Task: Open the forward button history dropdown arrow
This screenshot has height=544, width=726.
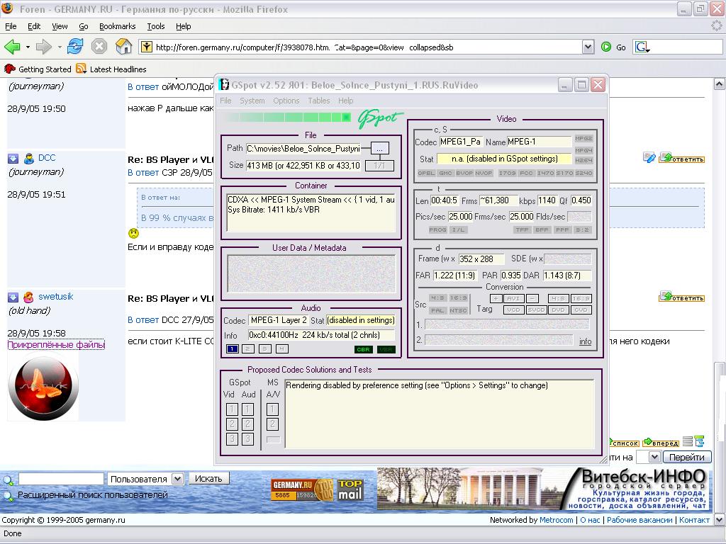Action: [60, 47]
